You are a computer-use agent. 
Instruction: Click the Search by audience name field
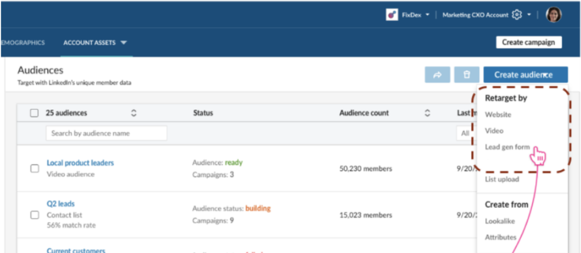coord(106,134)
